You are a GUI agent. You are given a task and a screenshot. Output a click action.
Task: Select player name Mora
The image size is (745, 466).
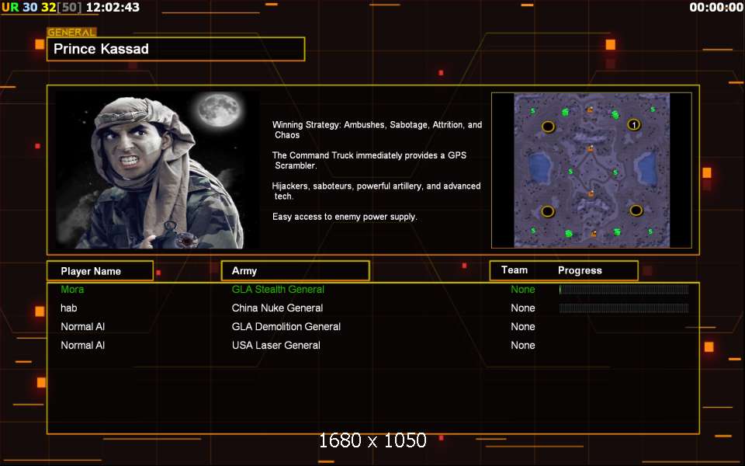click(x=72, y=289)
